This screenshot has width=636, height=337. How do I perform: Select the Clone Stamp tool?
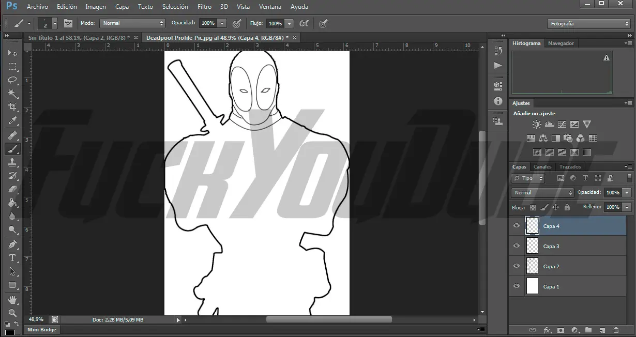pyautogui.click(x=12, y=162)
